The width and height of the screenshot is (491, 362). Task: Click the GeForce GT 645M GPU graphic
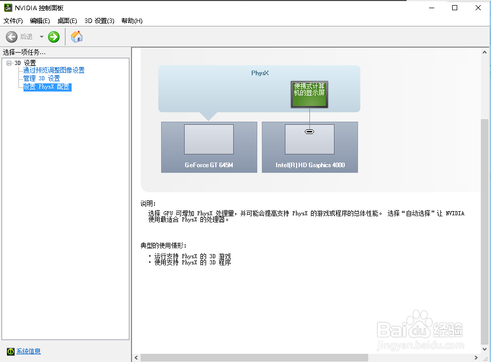point(209,147)
